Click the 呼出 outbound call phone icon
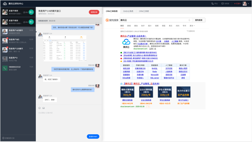This screenshot has width=252, height=142. click(x=212, y=4)
